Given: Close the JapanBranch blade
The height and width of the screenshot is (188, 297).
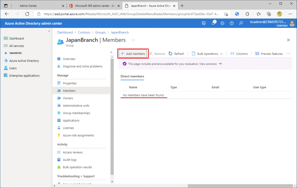Looking at the screenshot, I should tap(288, 40).
